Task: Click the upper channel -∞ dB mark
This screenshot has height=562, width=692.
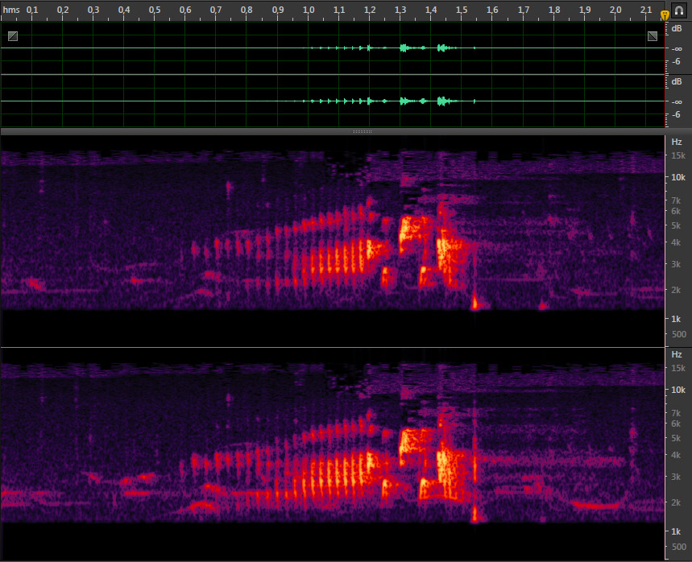Action: click(677, 49)
